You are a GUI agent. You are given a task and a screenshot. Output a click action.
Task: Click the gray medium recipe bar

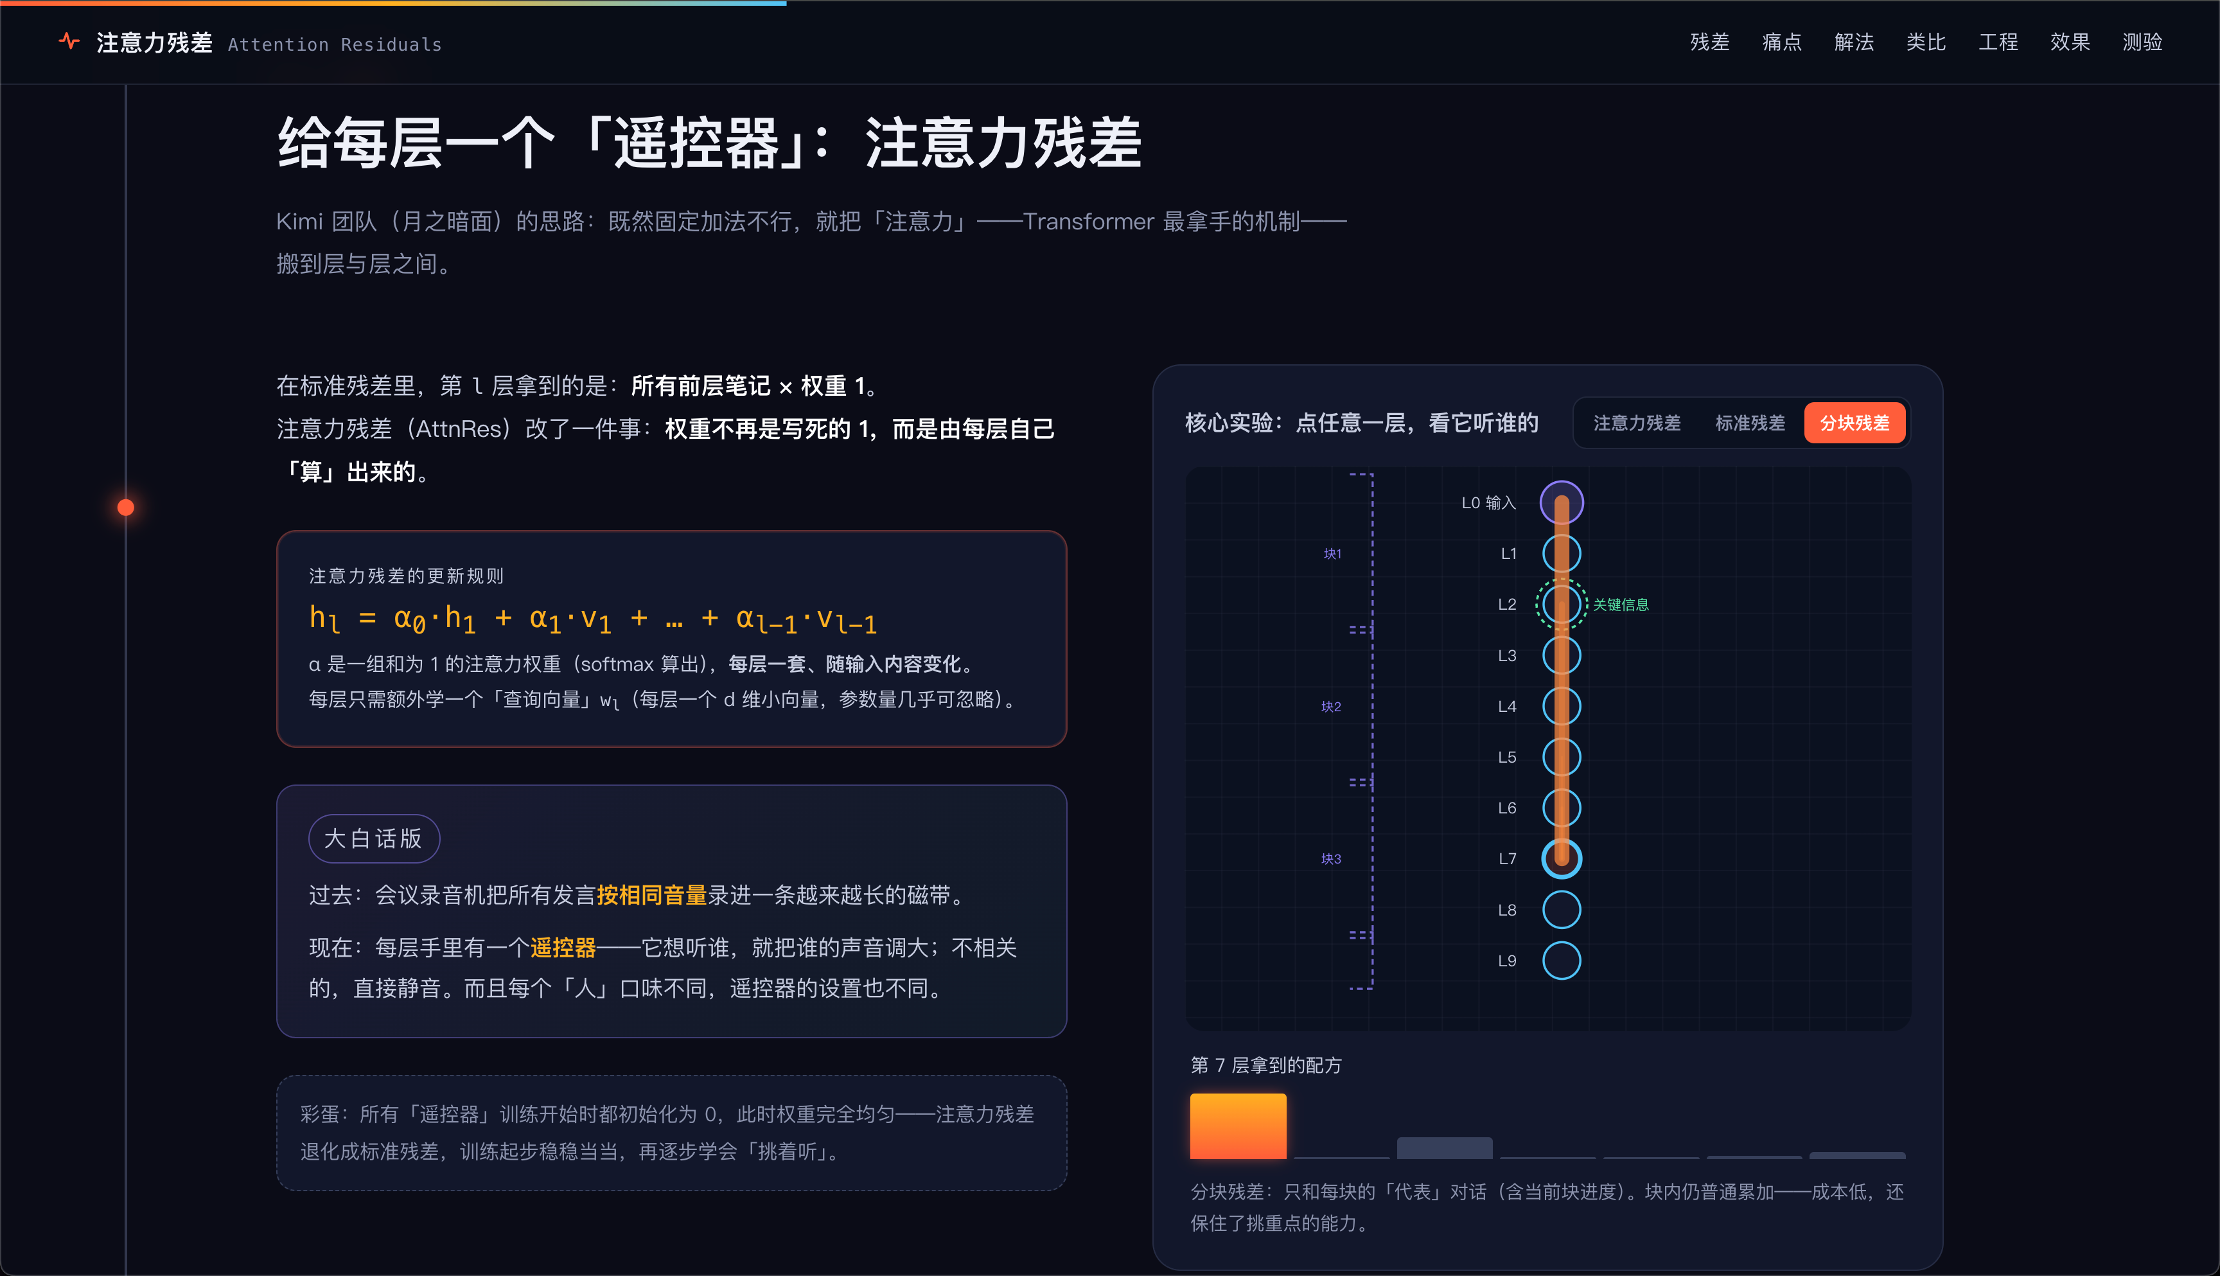tap(1445, 1148)
